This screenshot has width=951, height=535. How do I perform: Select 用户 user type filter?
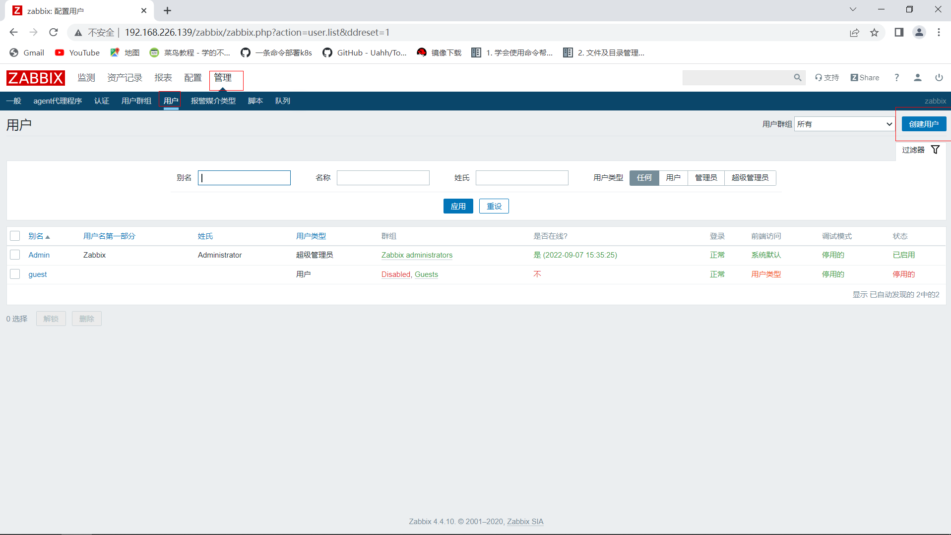click(673, 178)
